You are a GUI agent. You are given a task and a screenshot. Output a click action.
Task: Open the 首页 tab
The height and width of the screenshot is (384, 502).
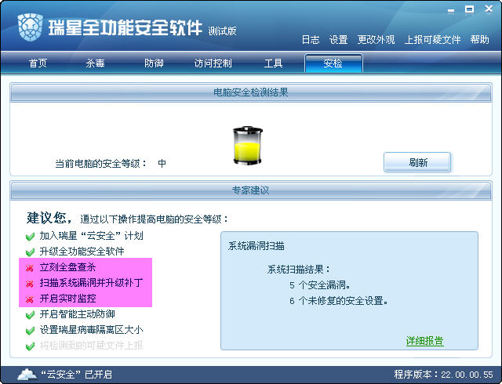38,63
